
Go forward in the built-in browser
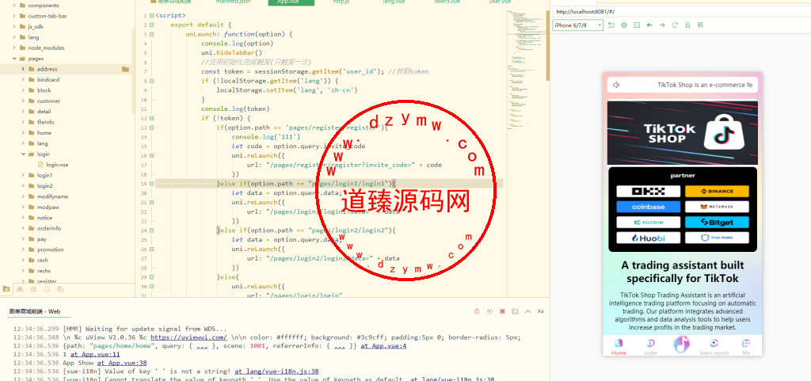pos(662,25)
